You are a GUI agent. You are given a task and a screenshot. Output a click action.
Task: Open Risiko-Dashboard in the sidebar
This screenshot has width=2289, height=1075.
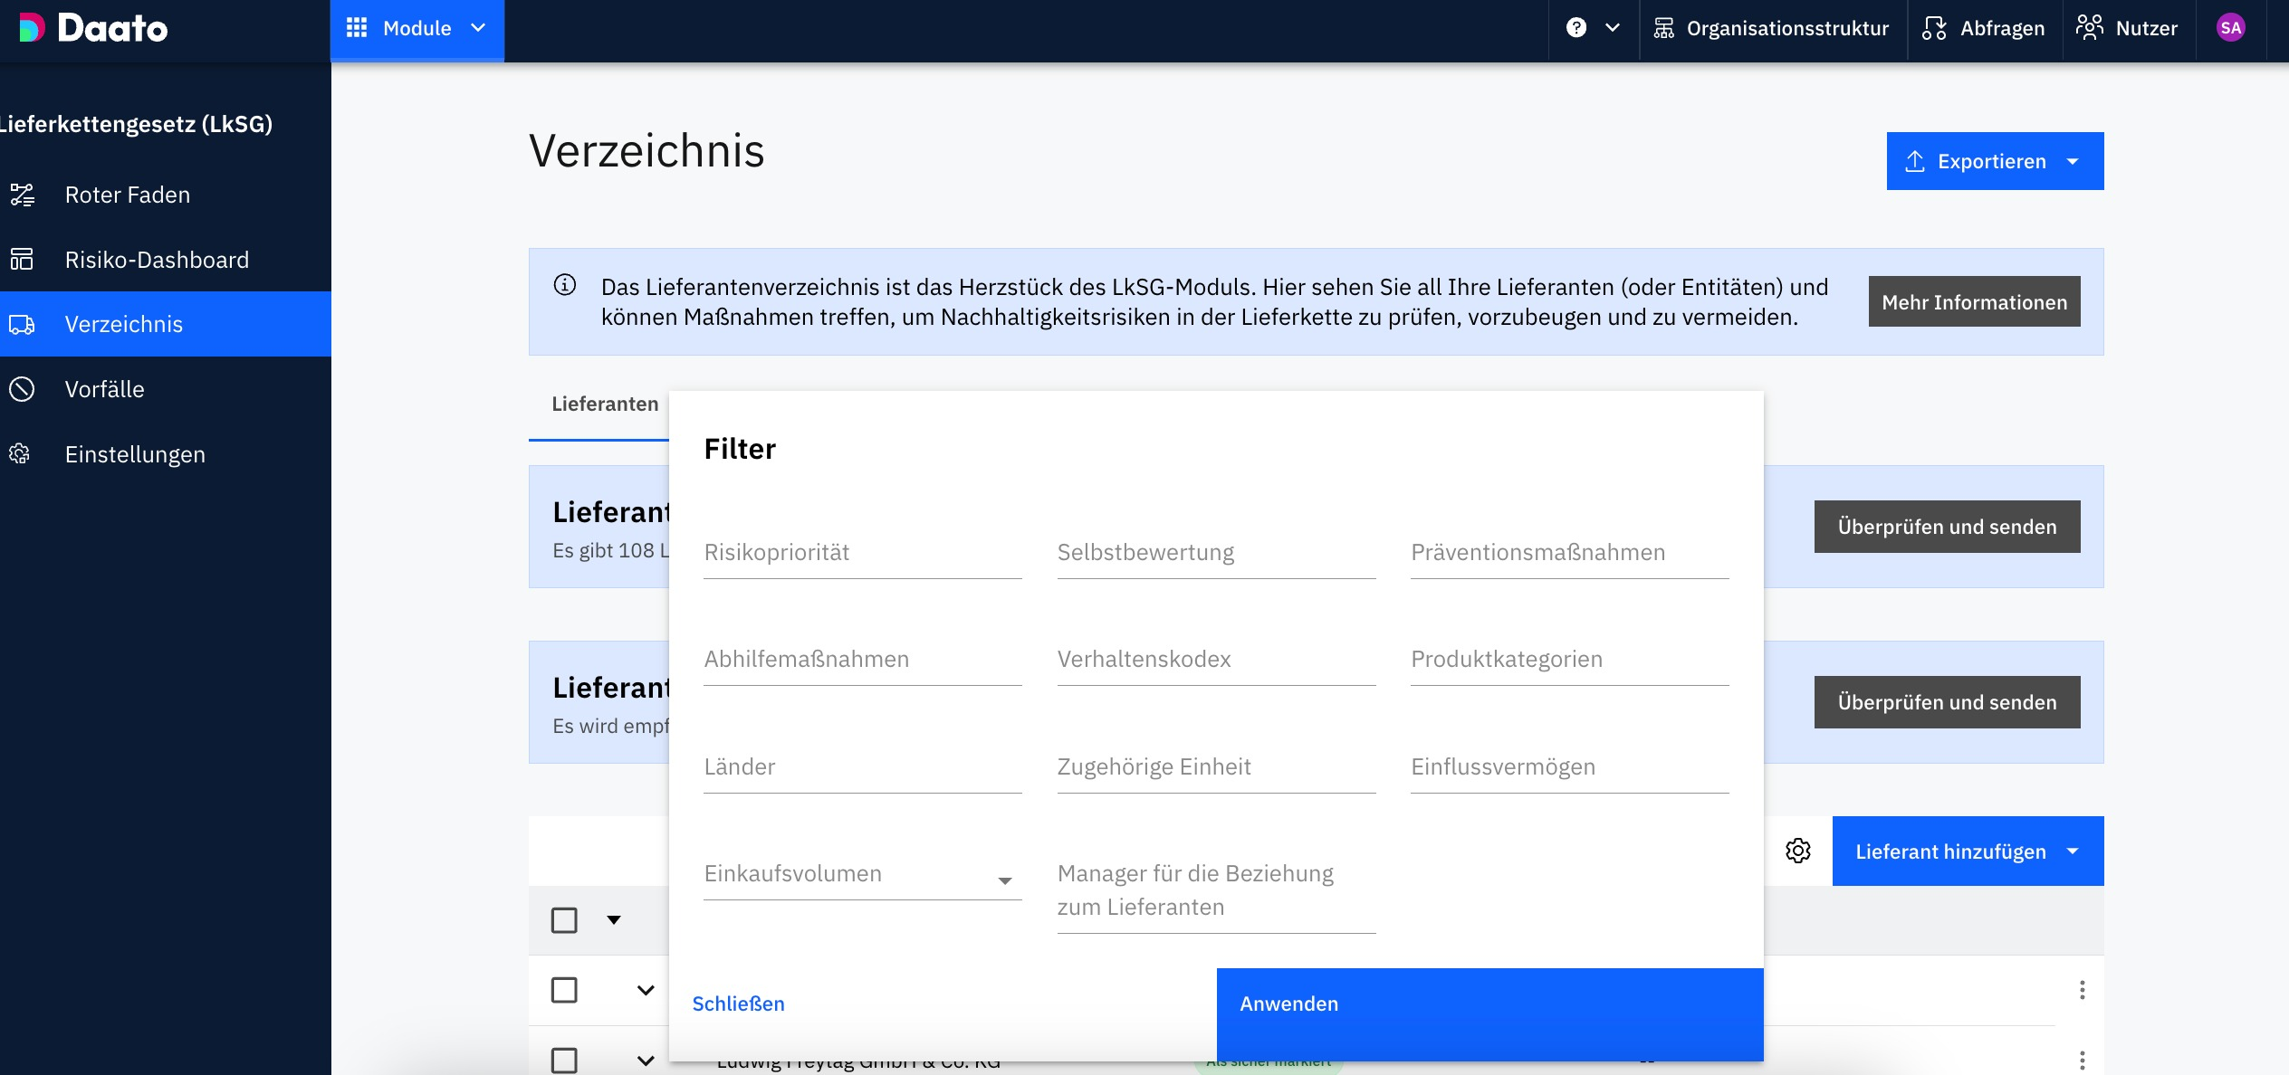coord(156,260)
